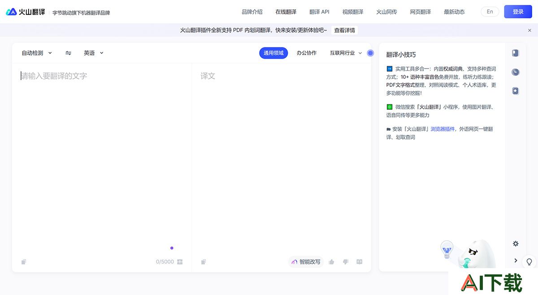Open 最新动态 in navigation

pos(454,12)
